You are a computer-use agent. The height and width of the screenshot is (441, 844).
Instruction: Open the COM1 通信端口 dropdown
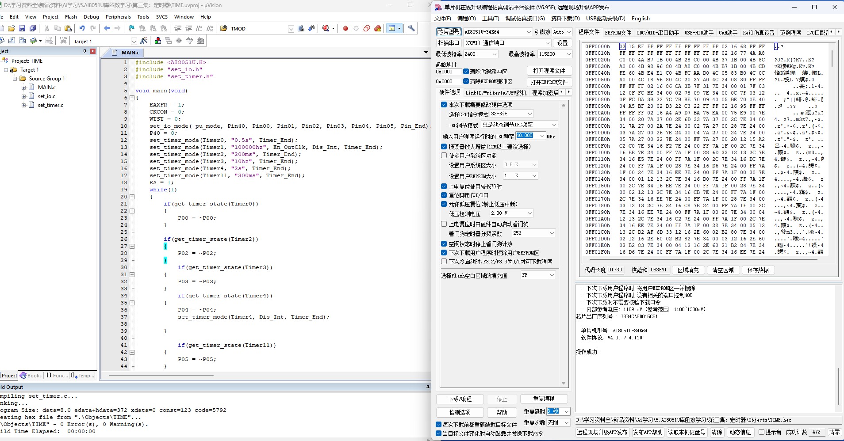(x=507, y=43)
